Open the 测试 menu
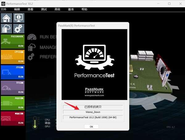The height and width of the screenshot is (140, 185). [44, 9]
